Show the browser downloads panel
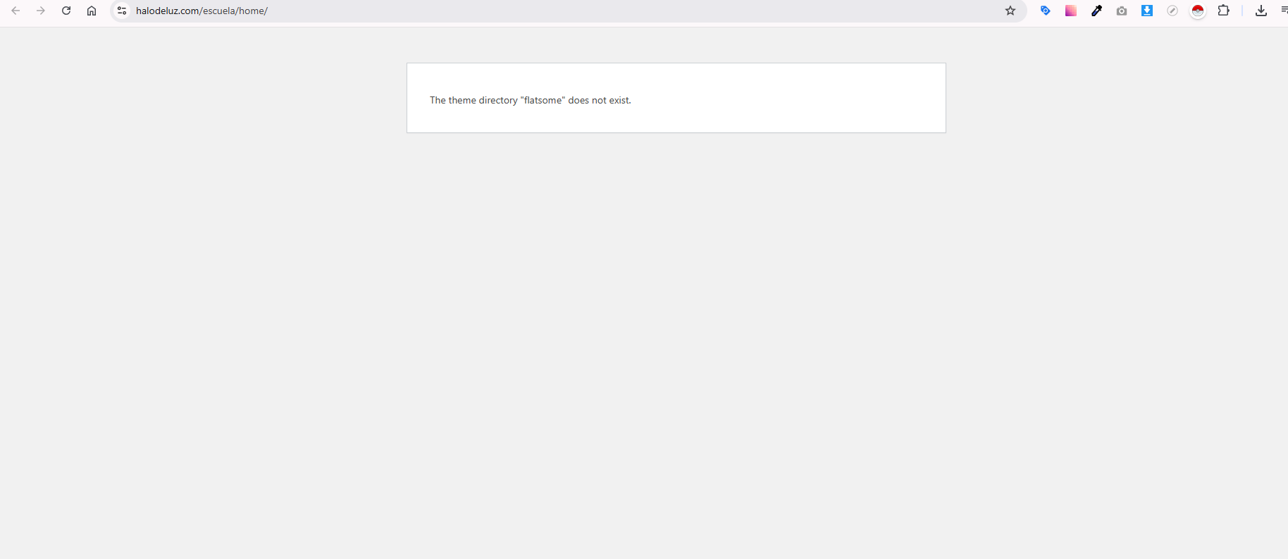The image size is (1288, 559). point(1261,11)
